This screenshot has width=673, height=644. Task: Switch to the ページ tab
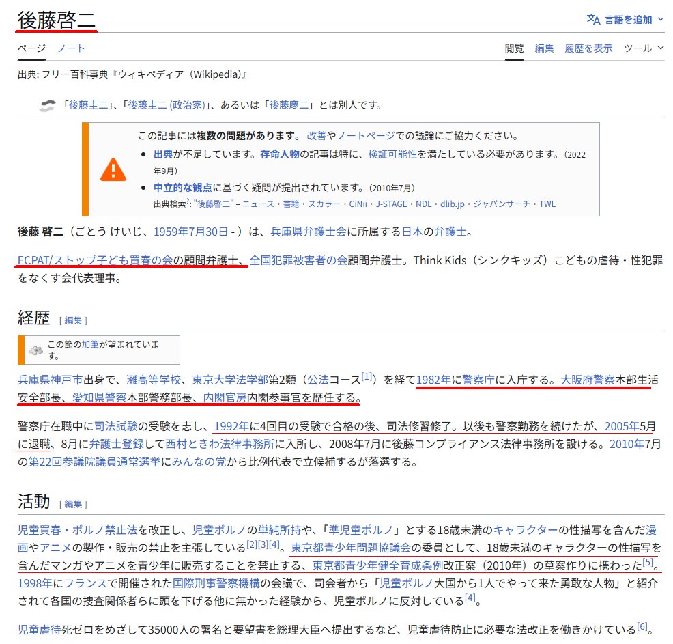(32, 48)
